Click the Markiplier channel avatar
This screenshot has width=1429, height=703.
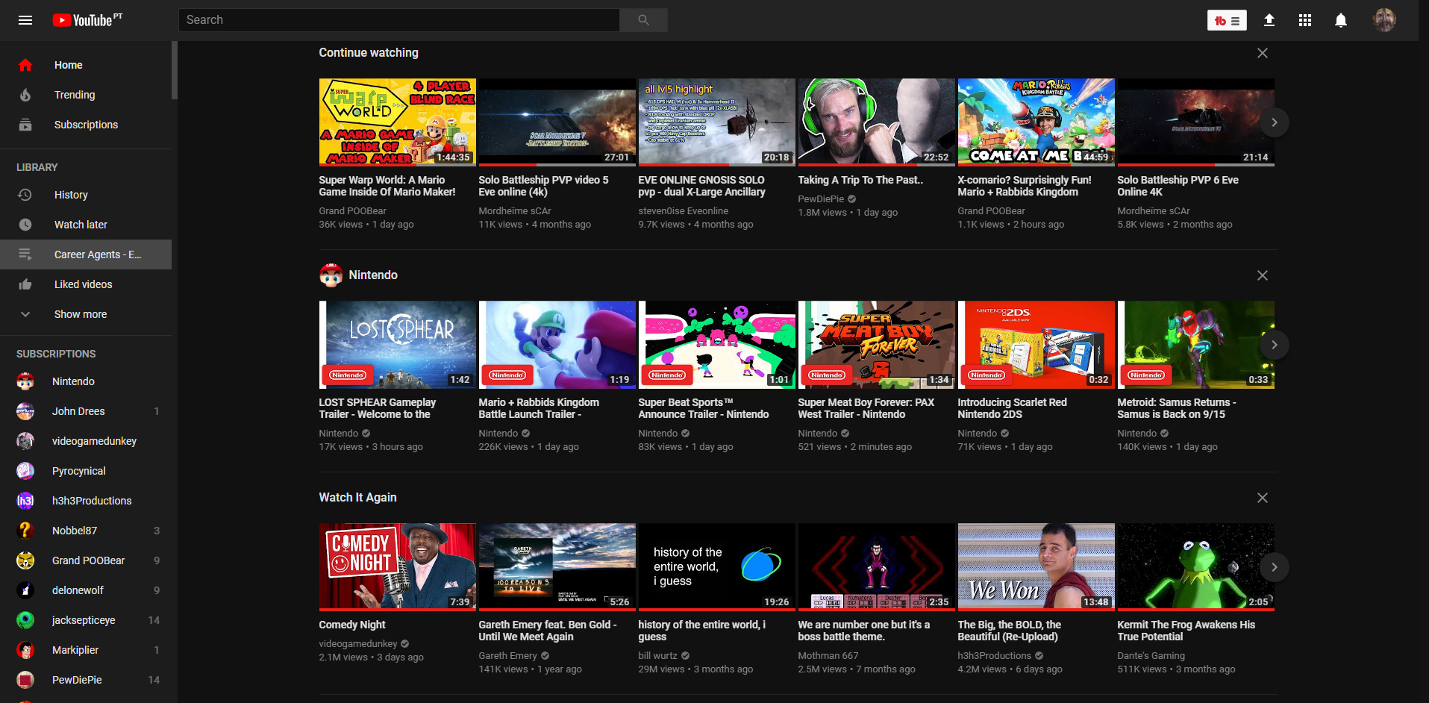click(25, 650)
